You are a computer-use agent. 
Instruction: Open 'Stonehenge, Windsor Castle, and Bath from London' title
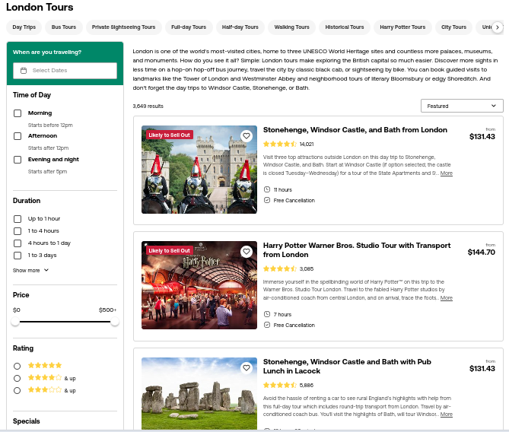[355, 130]
